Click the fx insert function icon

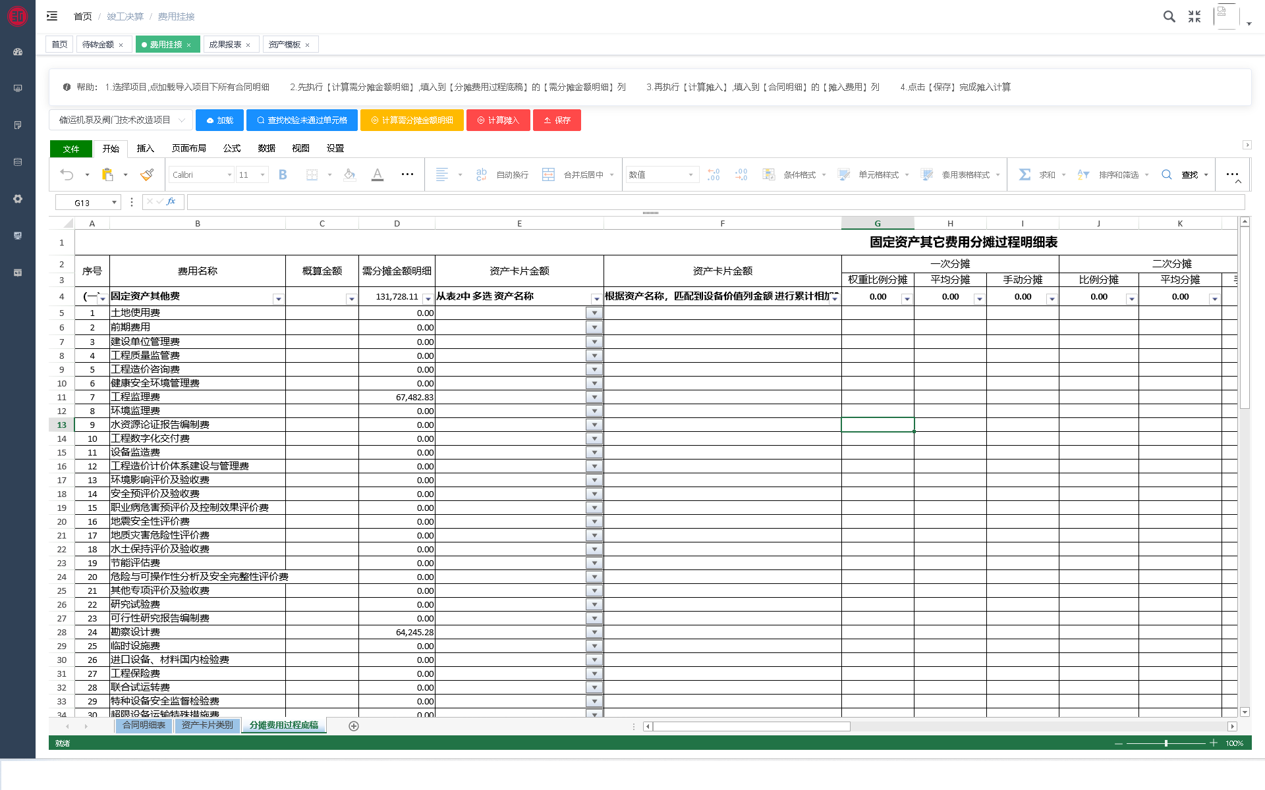coord(171,201)
